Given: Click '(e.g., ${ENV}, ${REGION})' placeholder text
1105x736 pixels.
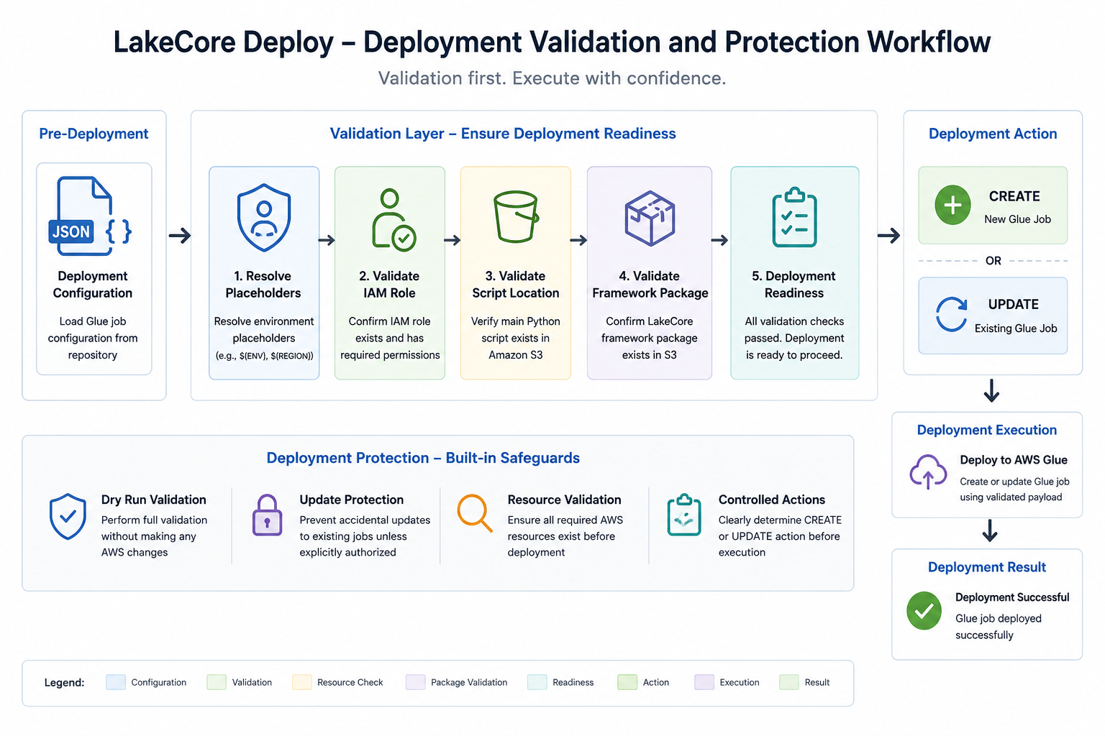Looking at the screenshot, I should (x=264, y=355).
